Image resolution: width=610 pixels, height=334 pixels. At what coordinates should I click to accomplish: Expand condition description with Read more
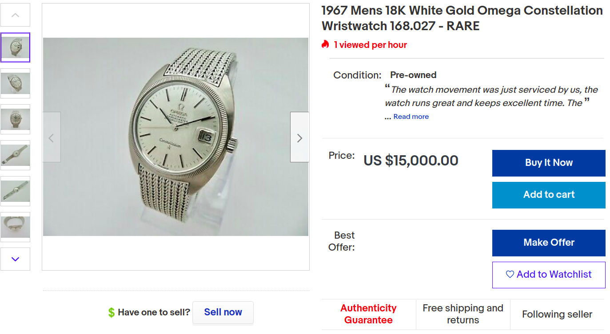coord(411,117)
